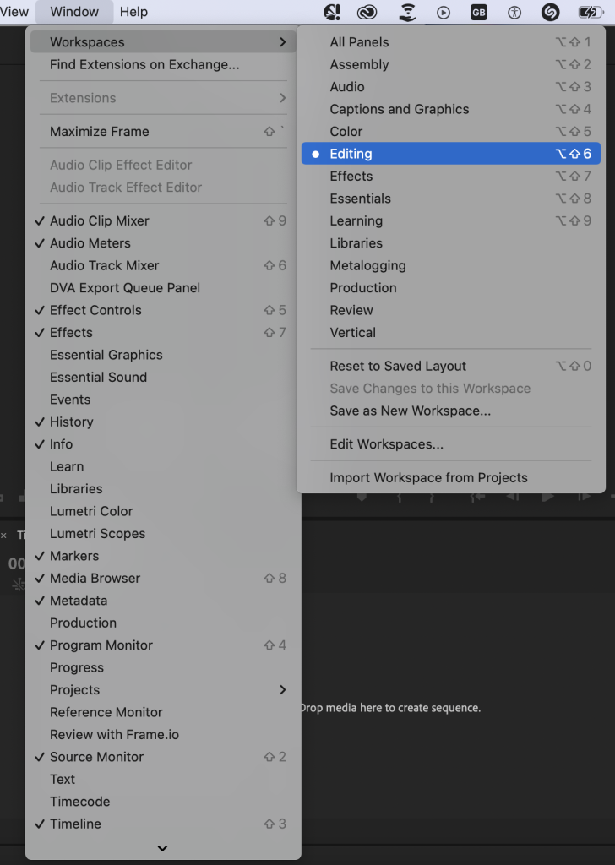Select Maximize Frame
Viewport: 615px width, 865px height.
(163, 131)
